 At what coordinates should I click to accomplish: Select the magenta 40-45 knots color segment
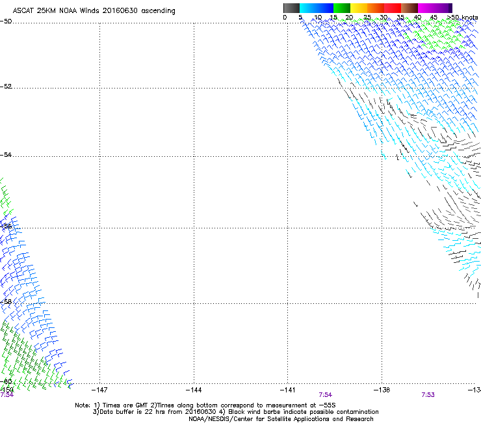click(x=426, y=8)
